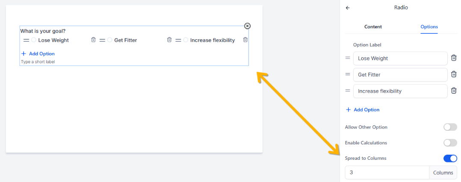Screen dimensions: 461x182
Task: Click drag handle beside Lose Weight in sidebar
Action: click(348, 58)
